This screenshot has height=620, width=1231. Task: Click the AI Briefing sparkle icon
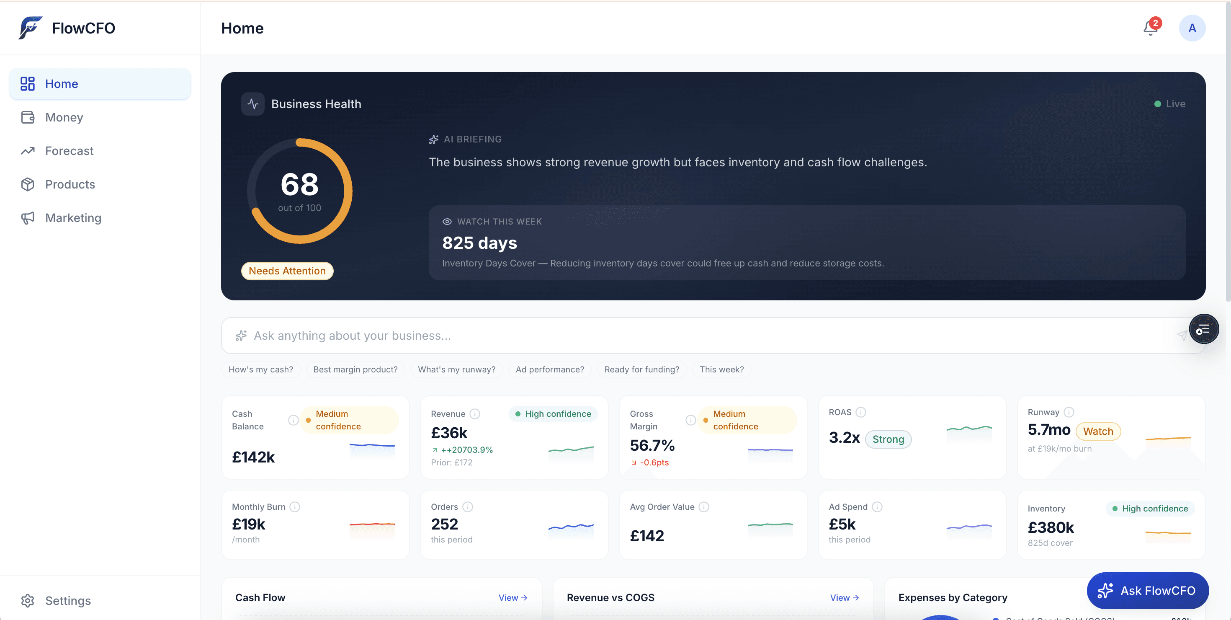point(433,139)
